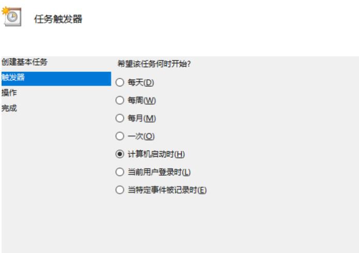The width and height of the screenshot is (359, 253).
Task: Click the highlighted 触发器 step
Action: [56, 78]
